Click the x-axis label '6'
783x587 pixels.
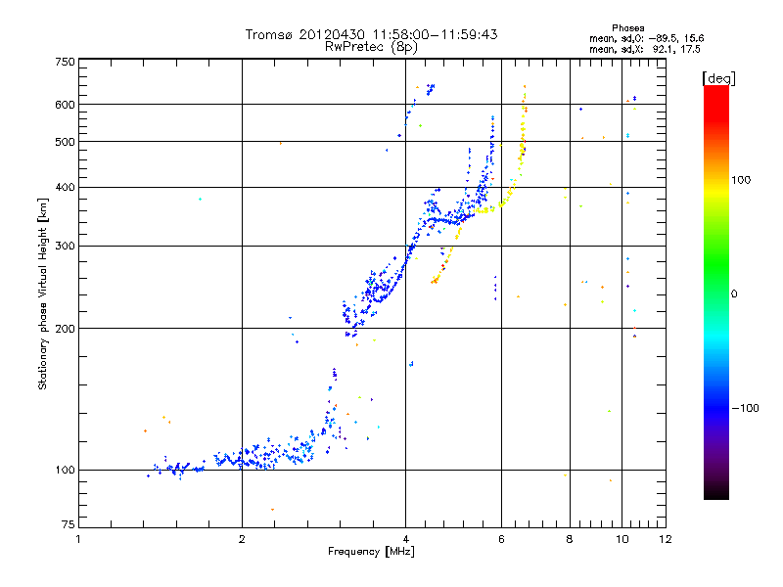(501, 539)
